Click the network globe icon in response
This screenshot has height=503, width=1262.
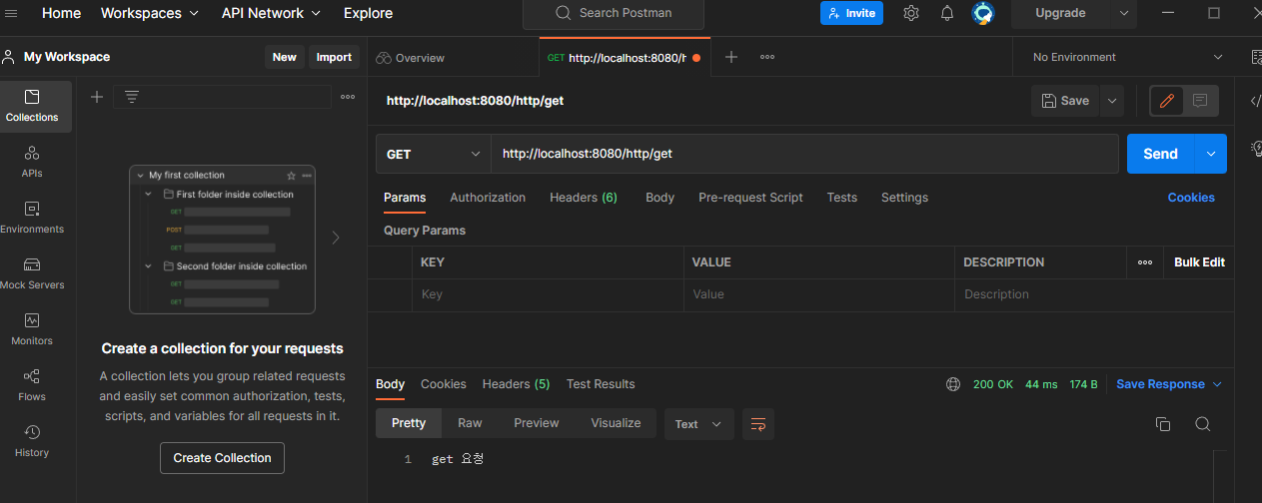coord(953,384)
